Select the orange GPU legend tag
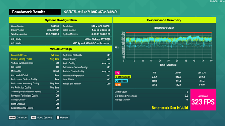The width and height of the screenshot is (225, 126). [x=117, y=85]
